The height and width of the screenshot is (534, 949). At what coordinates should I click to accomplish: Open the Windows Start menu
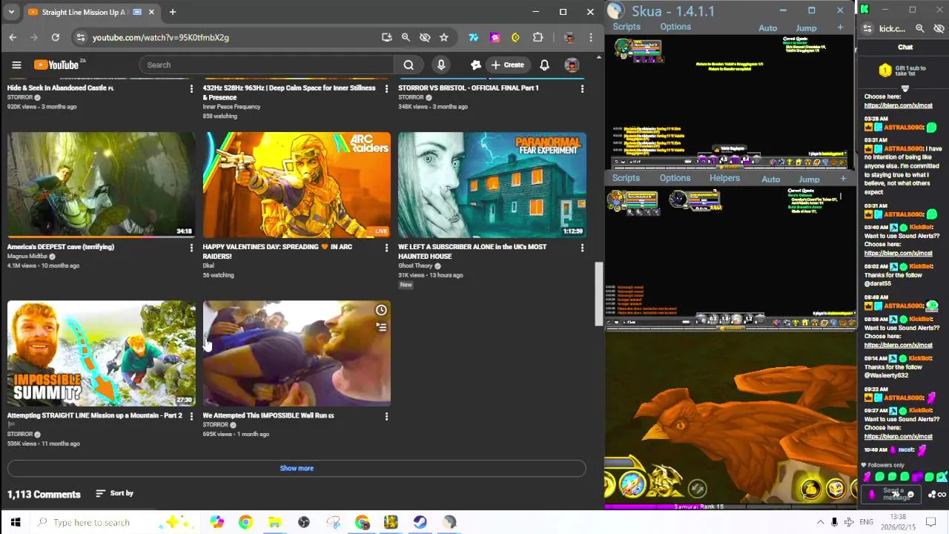tap(15, 522)
